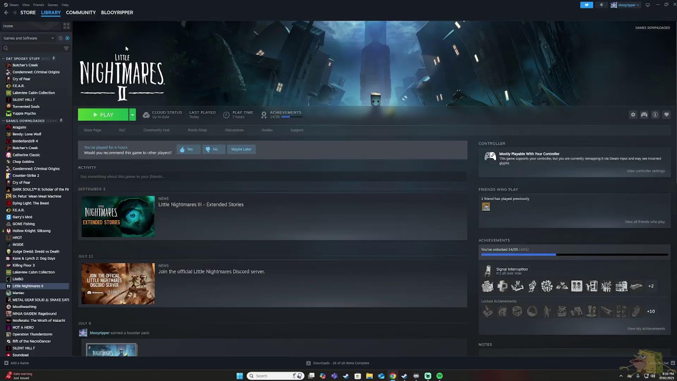Viewport: 677px width, 381px height.
Task: Open the Points Shop link
Action: [x=197, y=130]
